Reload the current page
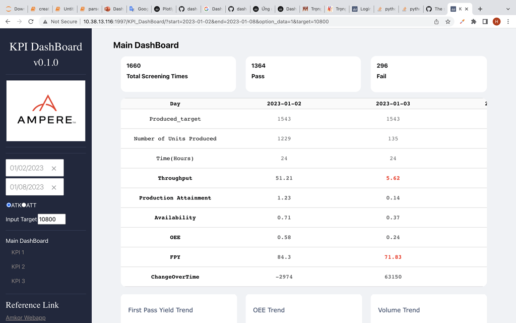 pos(31,22)
